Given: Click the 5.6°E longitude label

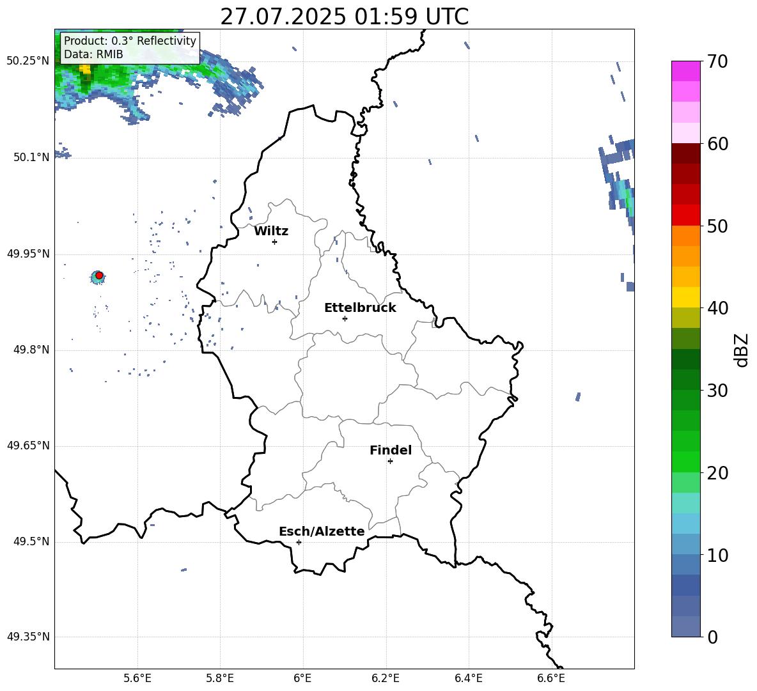Looking at the screenshot, I should pyautogui.click(x=137, y=678).
